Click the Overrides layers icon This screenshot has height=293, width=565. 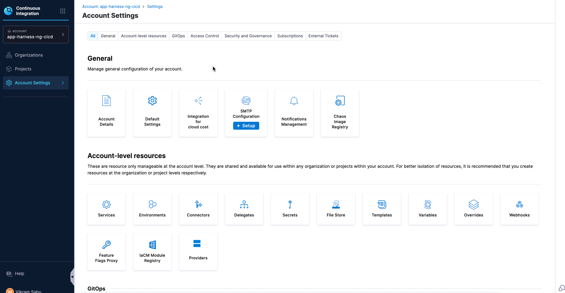(x=474, y=205)
